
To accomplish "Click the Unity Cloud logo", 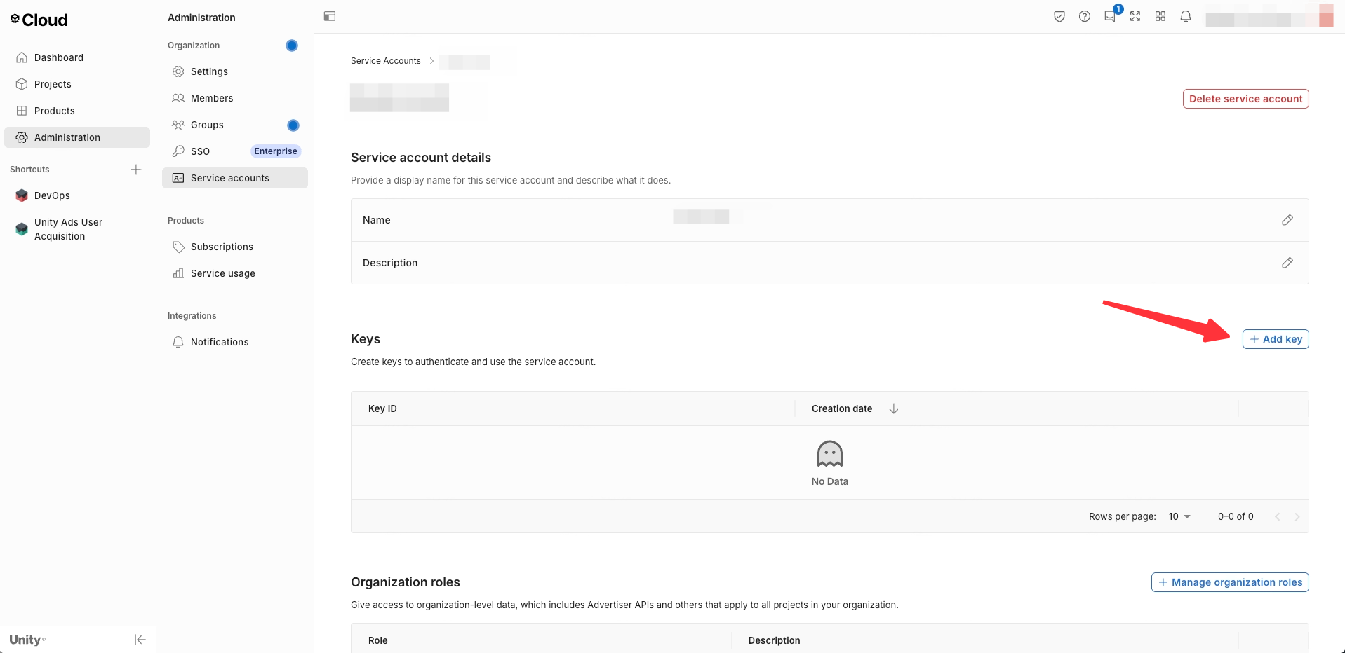I will [x=39, y=20].
